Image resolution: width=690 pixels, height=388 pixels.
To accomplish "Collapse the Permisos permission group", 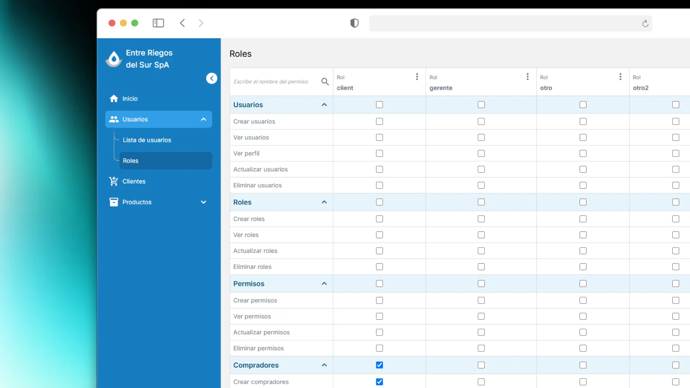I will pyautogui.click(x=324, y=283).
